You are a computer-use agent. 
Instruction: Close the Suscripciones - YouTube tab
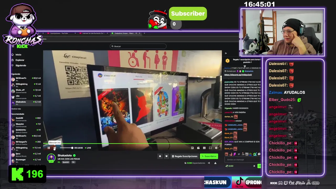tap(75, 33)
